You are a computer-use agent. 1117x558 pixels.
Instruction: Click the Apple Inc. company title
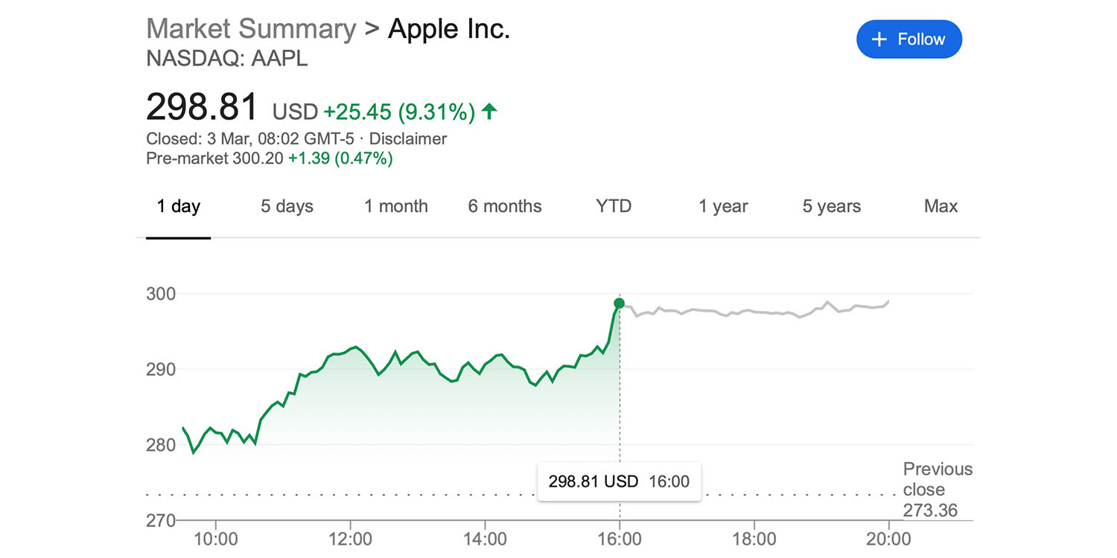(449, 29)
